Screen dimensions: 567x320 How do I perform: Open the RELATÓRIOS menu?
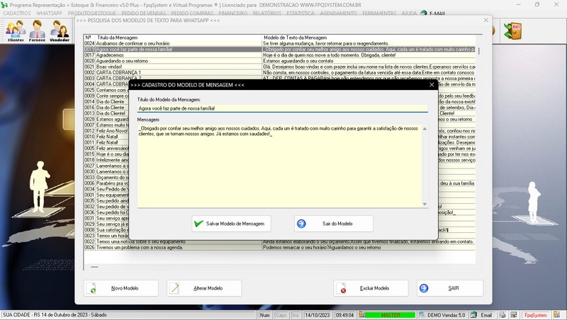tap(267, 13)
